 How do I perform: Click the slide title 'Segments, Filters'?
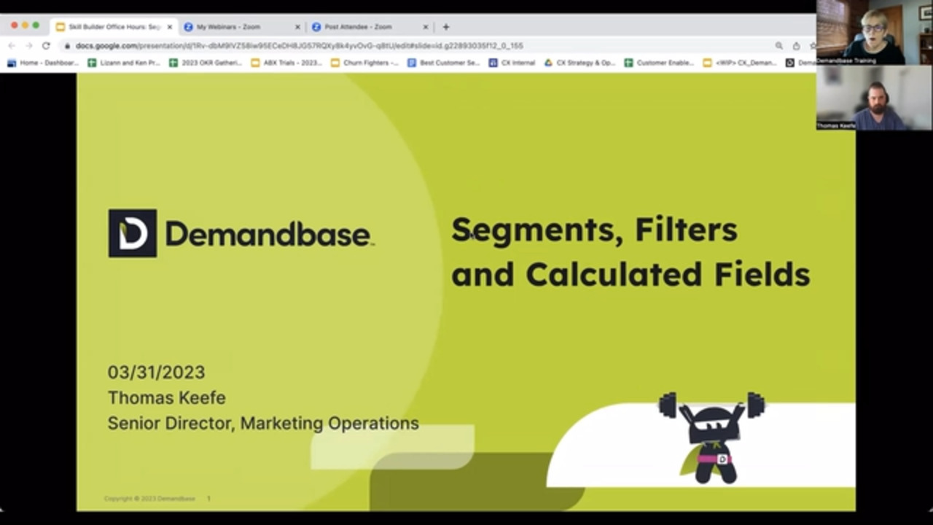point(594,230)
